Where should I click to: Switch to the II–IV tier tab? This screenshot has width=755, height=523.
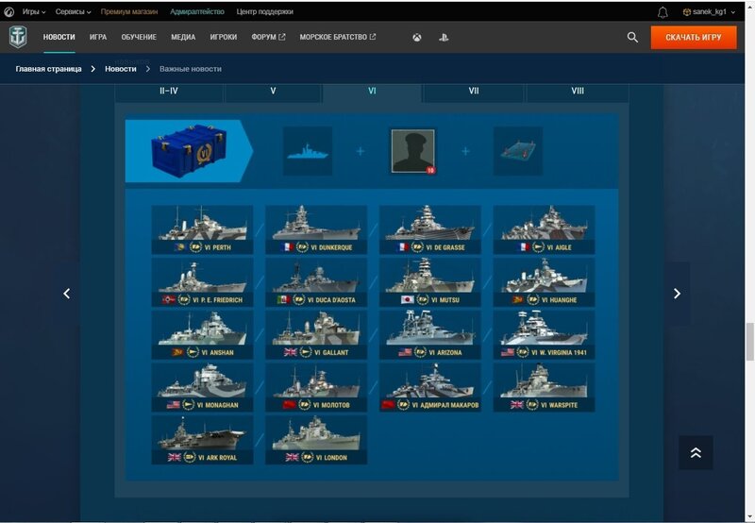169,92
